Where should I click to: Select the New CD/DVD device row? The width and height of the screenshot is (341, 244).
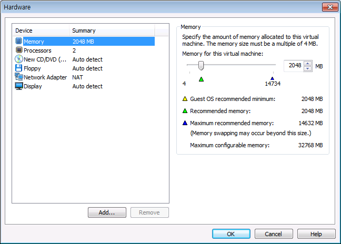click(x=85, y=59)
